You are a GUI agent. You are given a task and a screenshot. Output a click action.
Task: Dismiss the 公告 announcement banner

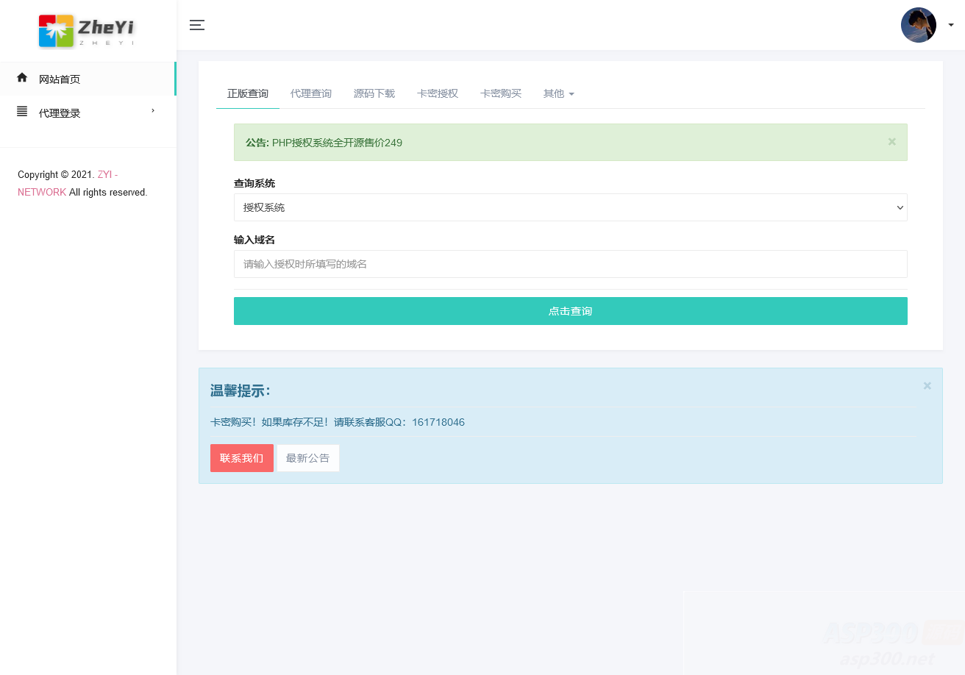tap(891, 141)
